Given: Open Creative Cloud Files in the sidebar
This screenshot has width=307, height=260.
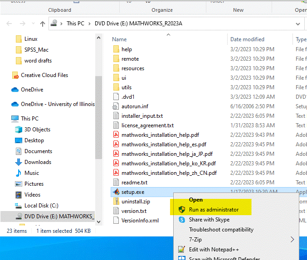Looking at the screenshot, I should tap(40, 75).
